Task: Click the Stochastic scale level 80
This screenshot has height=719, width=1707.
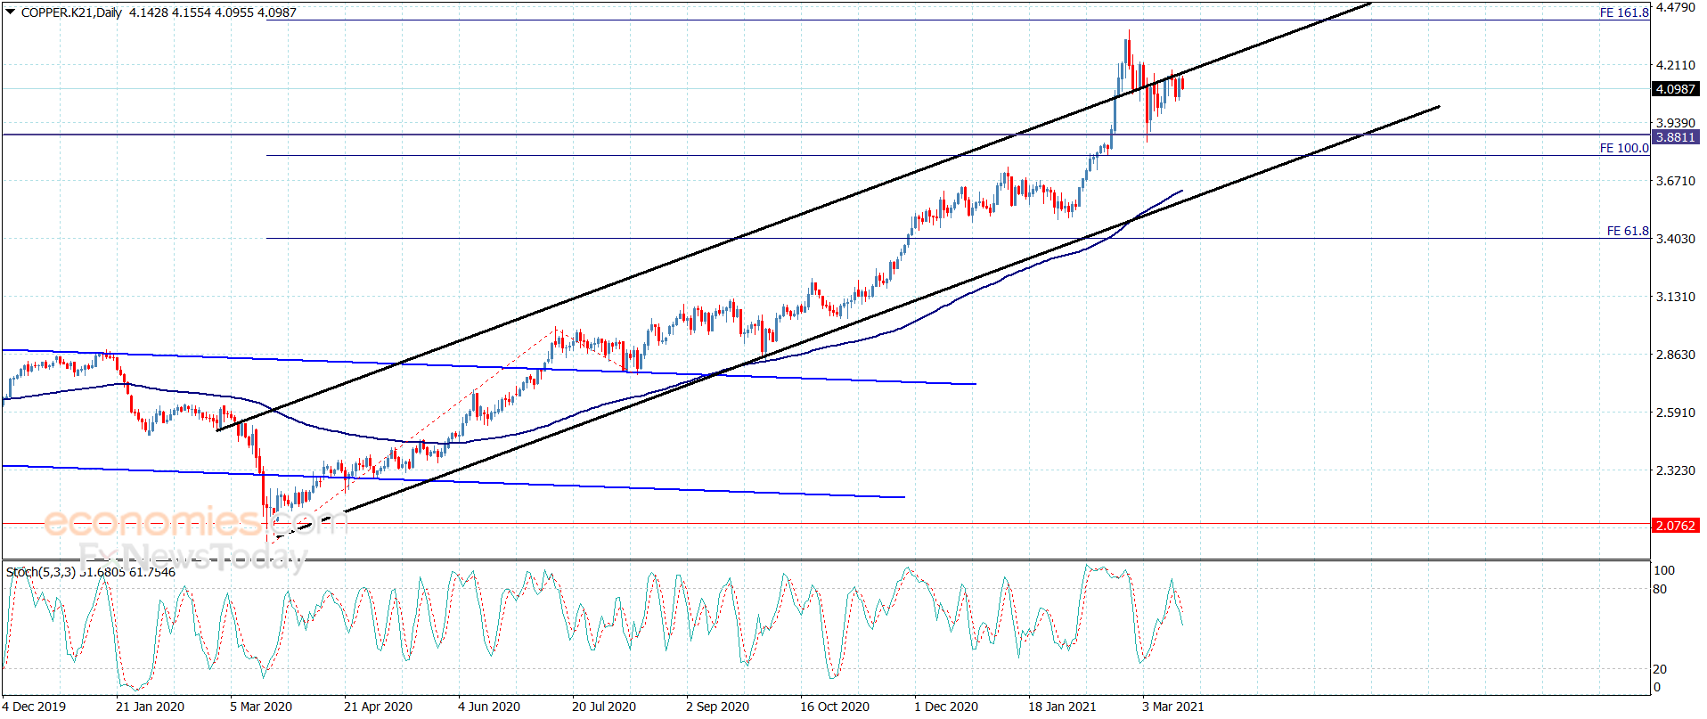Action: tap(1661, 589)
